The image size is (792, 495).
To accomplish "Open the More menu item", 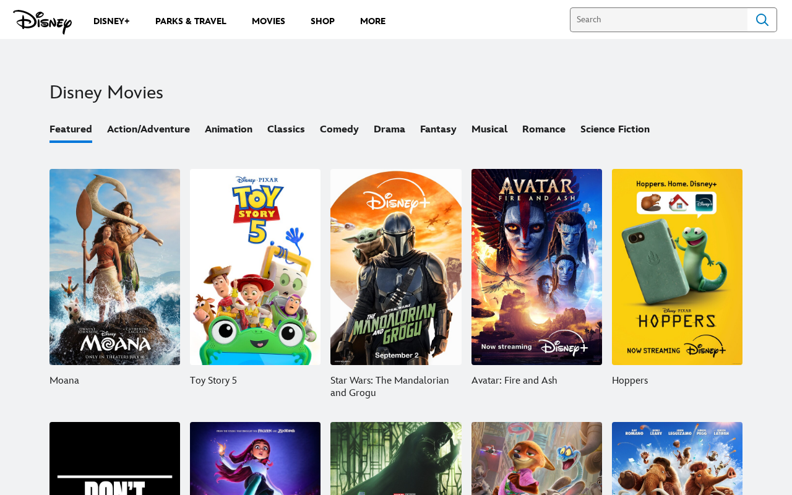I will [372, 21].
